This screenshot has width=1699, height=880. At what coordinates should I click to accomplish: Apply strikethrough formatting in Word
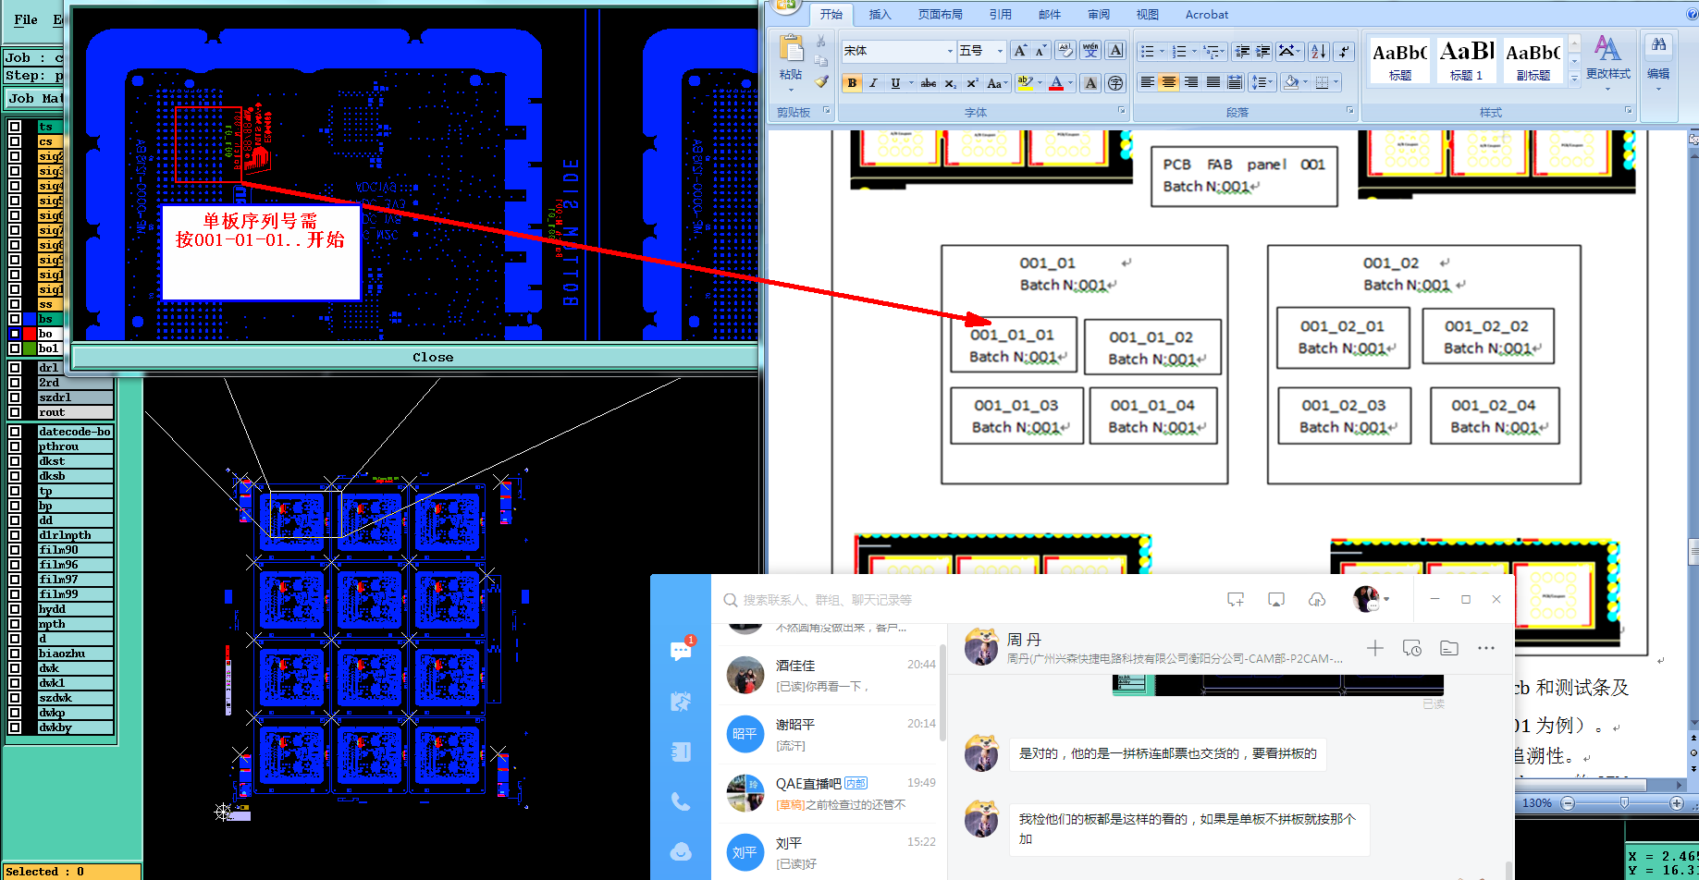pyautogui.click(x=928, y=83)
